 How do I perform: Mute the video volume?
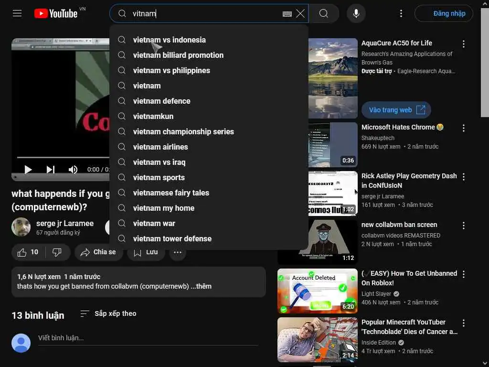pos(73,170)
